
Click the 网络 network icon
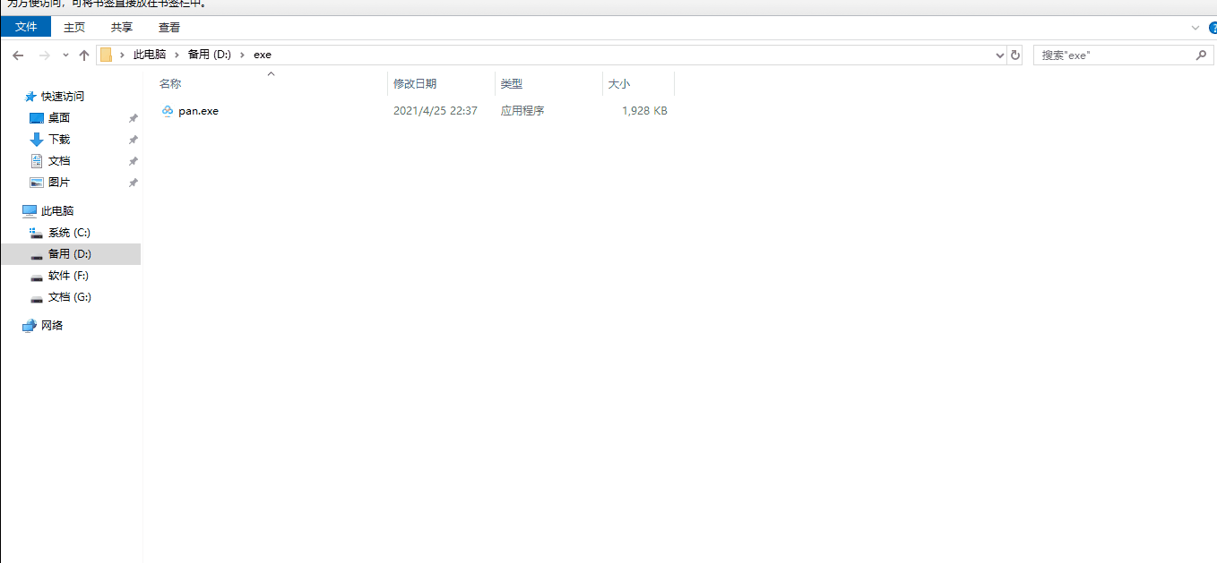[30, 326]
